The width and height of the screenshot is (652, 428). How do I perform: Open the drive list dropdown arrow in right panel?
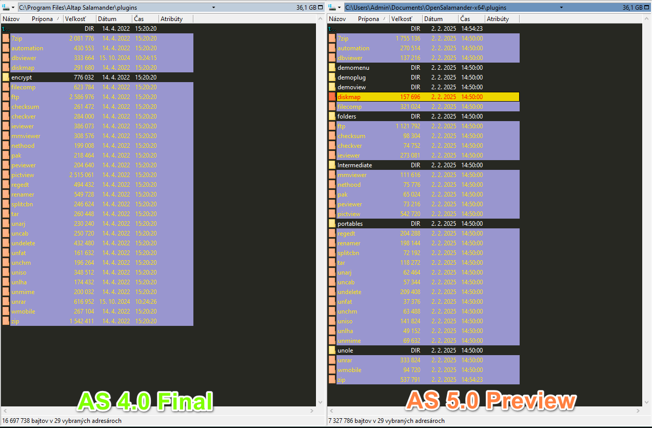click(340, 8)
